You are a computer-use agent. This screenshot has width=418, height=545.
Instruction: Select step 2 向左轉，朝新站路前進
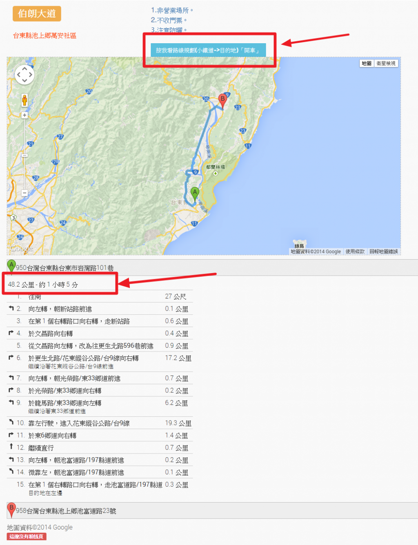100,309
